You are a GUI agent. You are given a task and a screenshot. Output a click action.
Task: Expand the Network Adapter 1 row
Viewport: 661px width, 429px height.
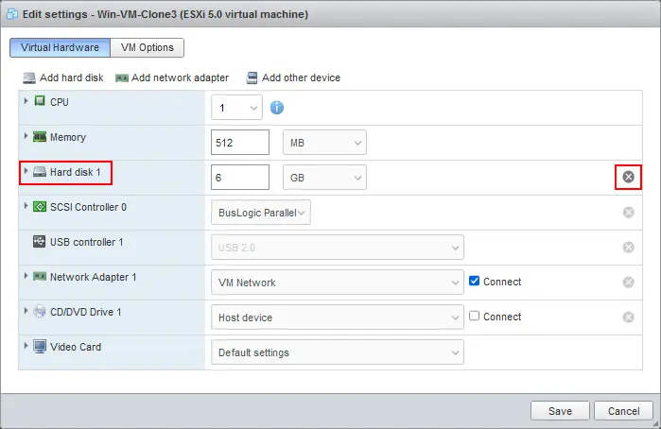(26, 276)
